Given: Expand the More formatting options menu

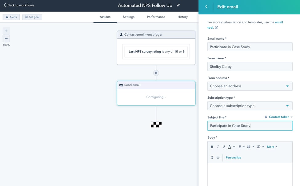Looking at the screenshot, I should [x=271, y=147].
